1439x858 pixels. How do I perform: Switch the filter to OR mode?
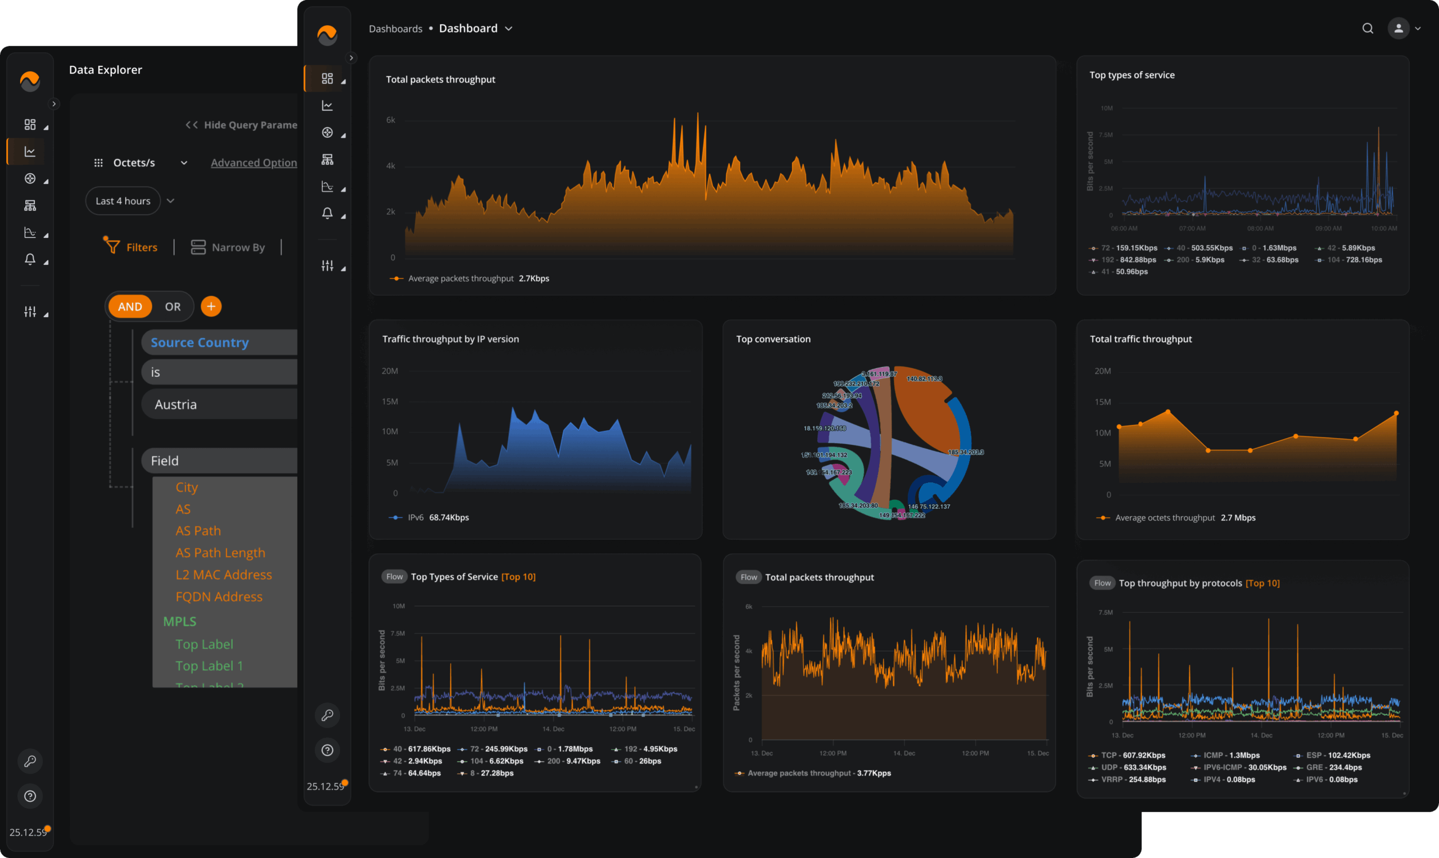171,306
